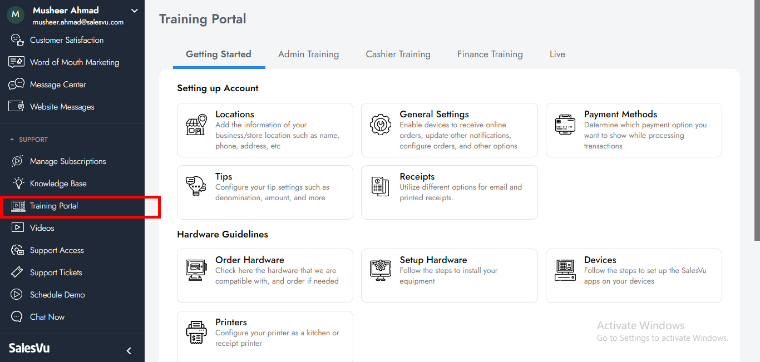
Task: Open Knowledge Base in the sidebar
Action: [x=58, y=184]
